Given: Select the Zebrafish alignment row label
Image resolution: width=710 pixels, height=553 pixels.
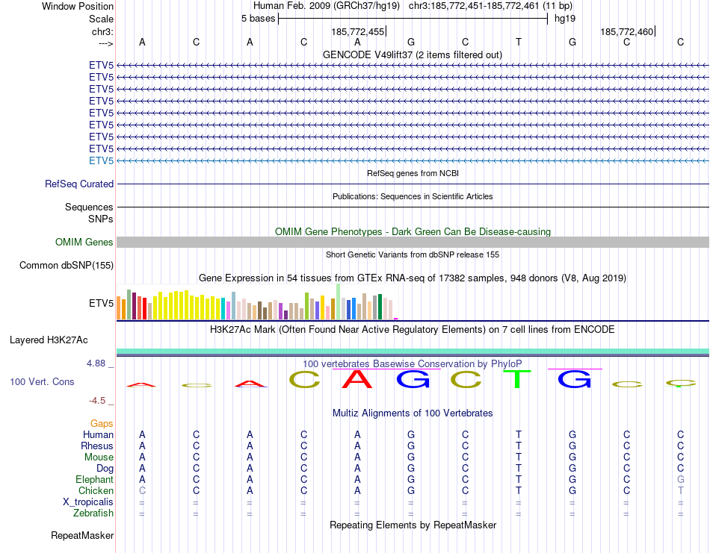Looking at the screenshot, I should (93, 513).
